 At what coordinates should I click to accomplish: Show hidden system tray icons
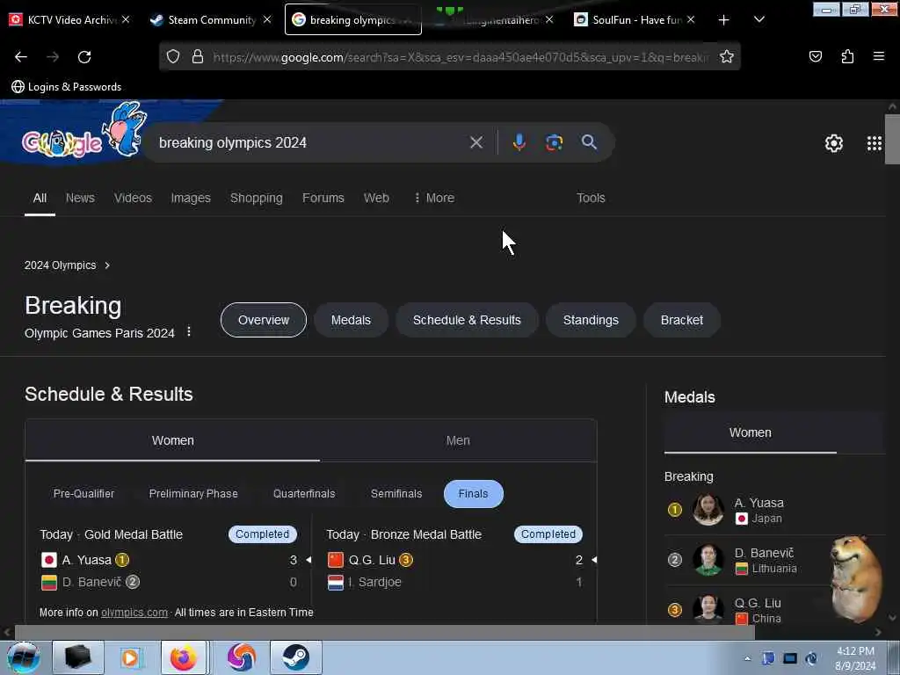click(x=747, y=658)
